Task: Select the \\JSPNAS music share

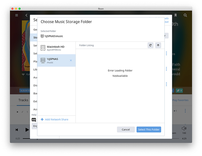Action: point(56,61)
